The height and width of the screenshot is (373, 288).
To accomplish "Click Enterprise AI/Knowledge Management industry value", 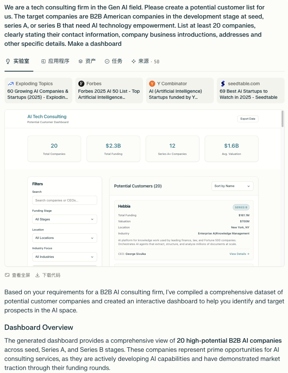I will (x=224, y=233).
